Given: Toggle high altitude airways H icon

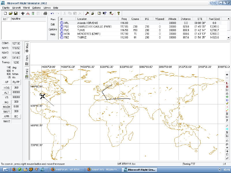Looking at the screenshot, I should click(227, 87).
